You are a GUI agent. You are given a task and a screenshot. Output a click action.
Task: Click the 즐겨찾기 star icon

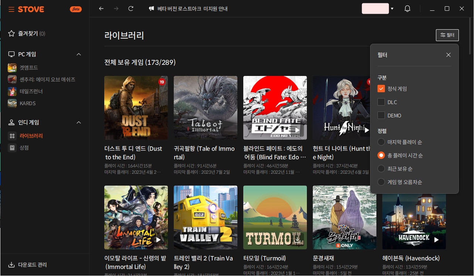11,34
